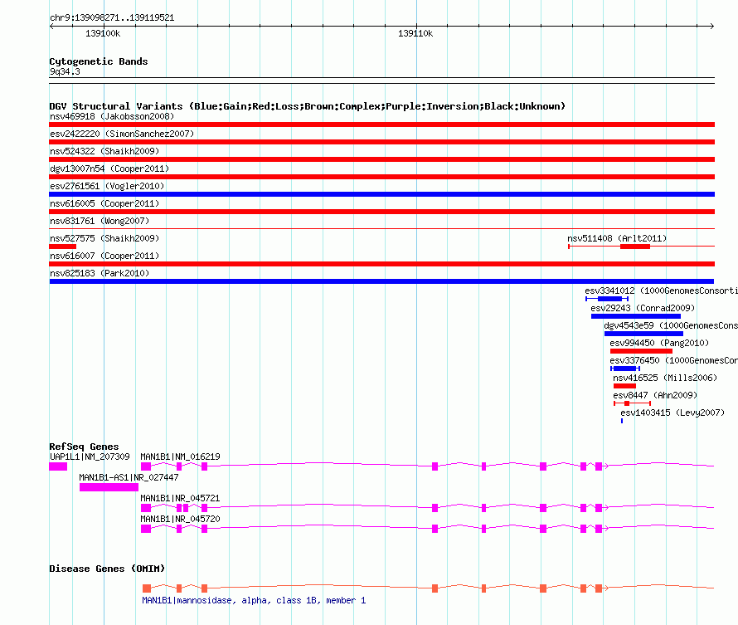This screenshot has height=625, width=738.
Task: Select the esv994450 Pang2010 red loss bar
Action: coord(641,351)
